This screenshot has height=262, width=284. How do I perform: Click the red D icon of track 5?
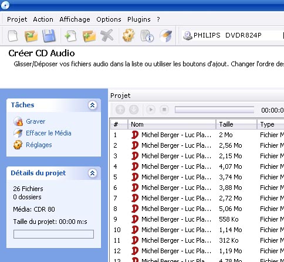(x=135, y=177)
